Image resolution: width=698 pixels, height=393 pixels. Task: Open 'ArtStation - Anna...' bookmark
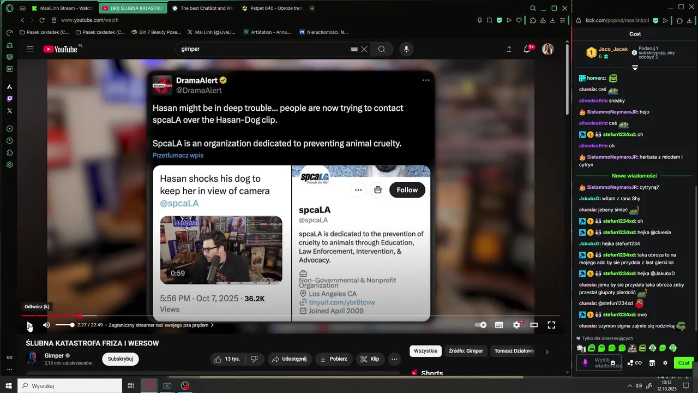point(266,32)
